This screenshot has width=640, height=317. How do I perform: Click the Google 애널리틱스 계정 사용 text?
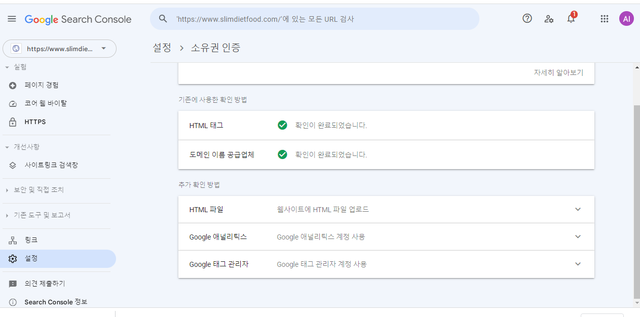click(x=321, y=236)
